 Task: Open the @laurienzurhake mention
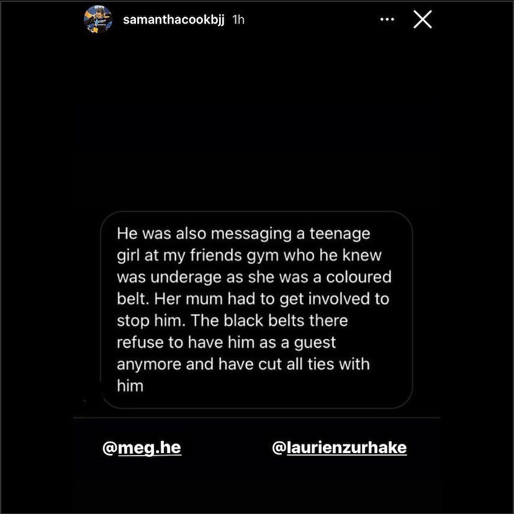(x=340, y=448)
